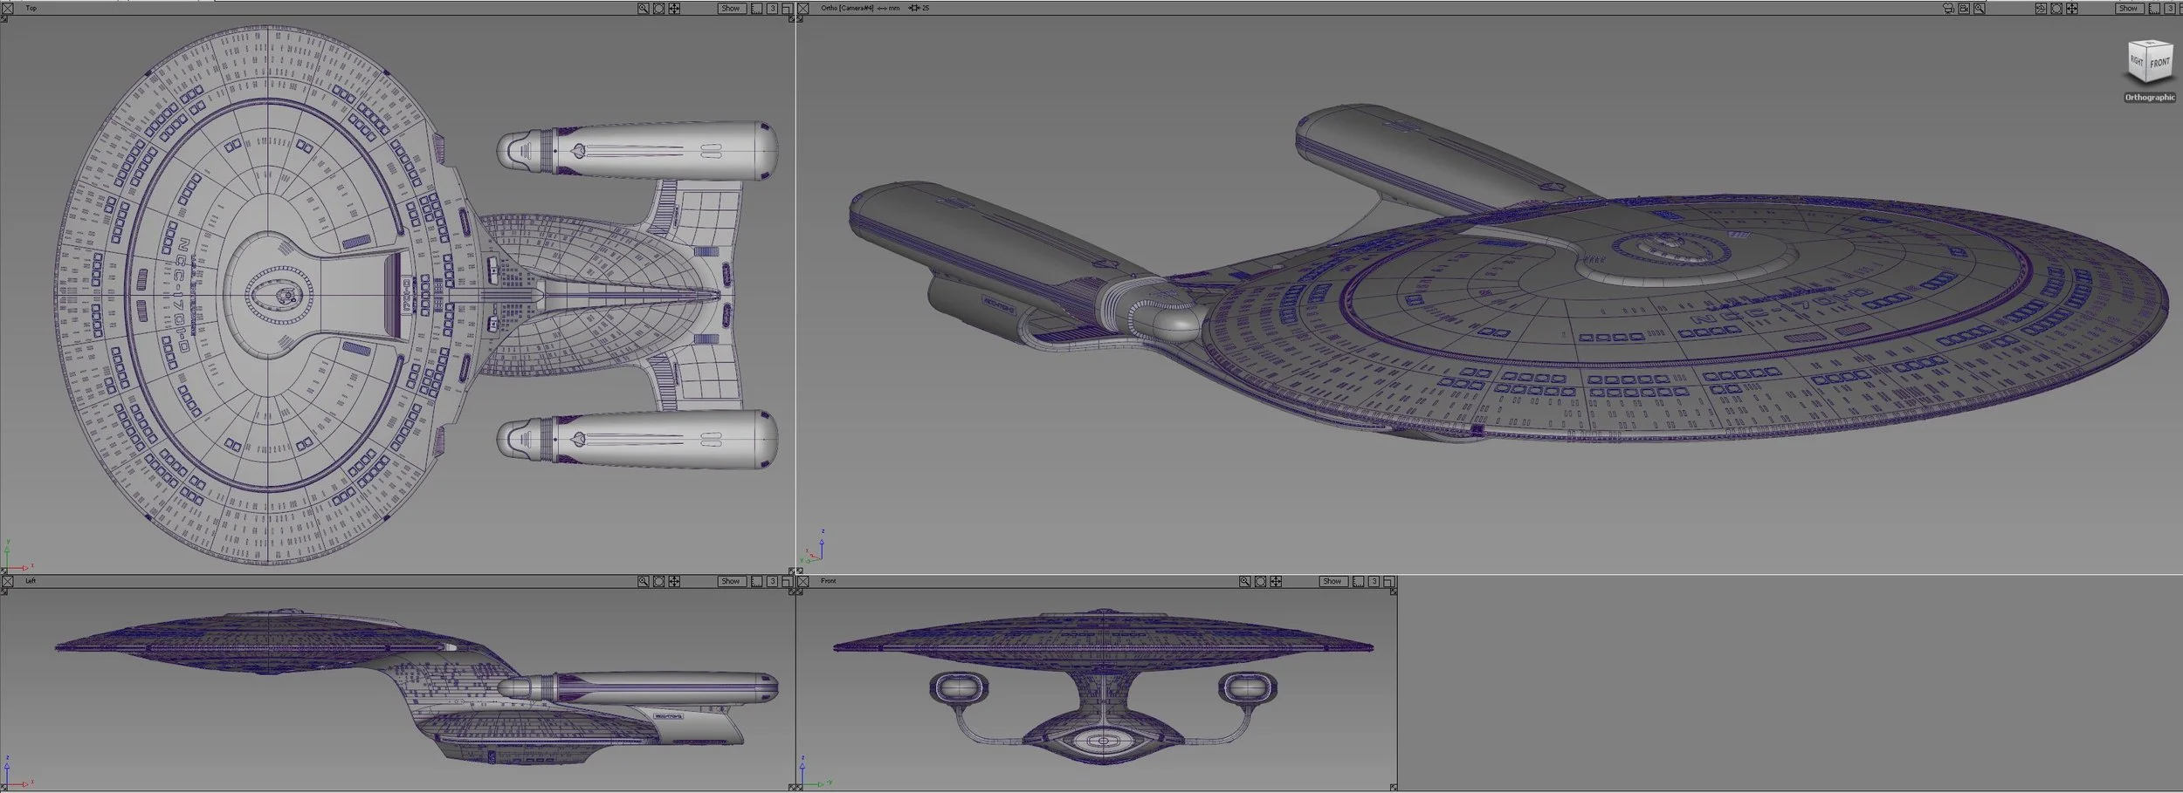Open the Ortho [Camera#4] view name dropdown
This screenshot has width=2183, height=793.
[x=847, y=8]
